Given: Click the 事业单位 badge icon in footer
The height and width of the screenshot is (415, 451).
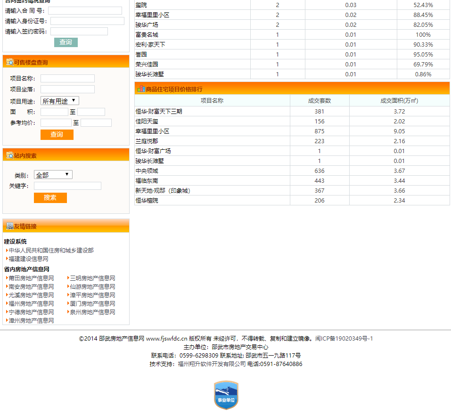Looking at the screenshot, I should (x=226, y=395).
